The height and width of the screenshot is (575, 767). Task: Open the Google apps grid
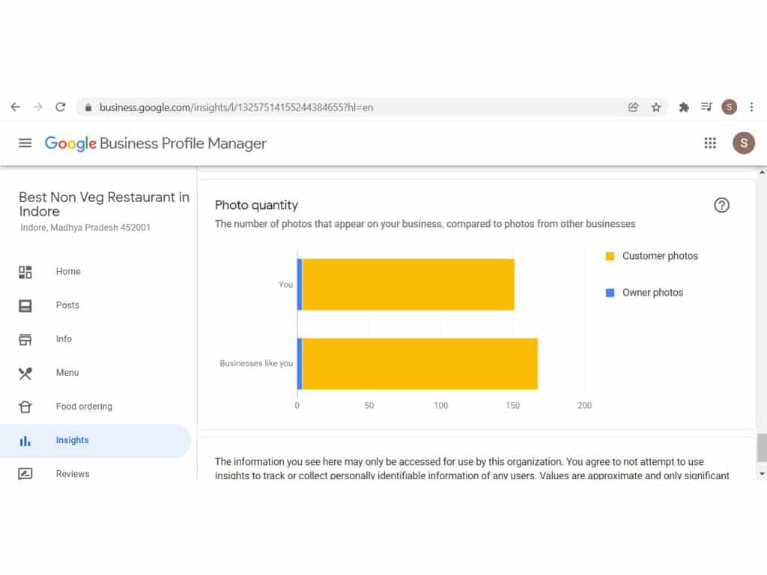(x=710, y=143)
